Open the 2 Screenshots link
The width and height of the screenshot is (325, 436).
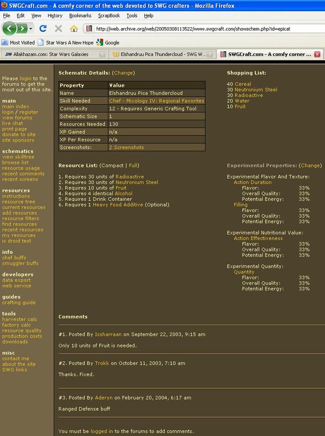[x=126, y=147]
